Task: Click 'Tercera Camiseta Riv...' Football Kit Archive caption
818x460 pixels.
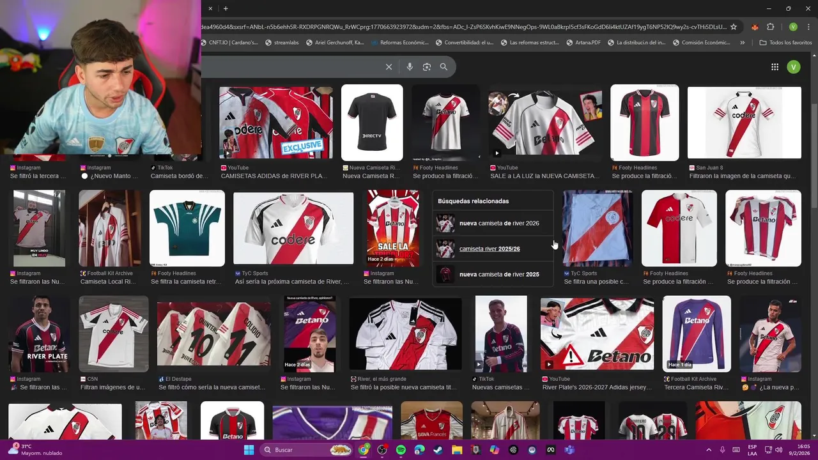Action: point(696,387)
